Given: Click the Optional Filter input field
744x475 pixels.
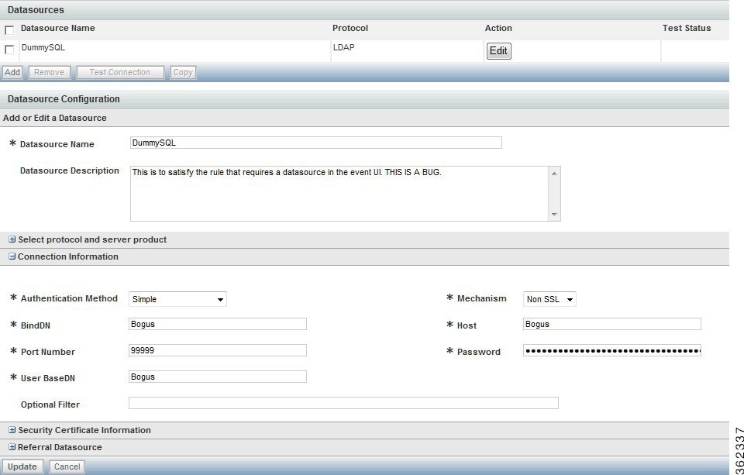Looking at the screenshot, I should point(343,402).
